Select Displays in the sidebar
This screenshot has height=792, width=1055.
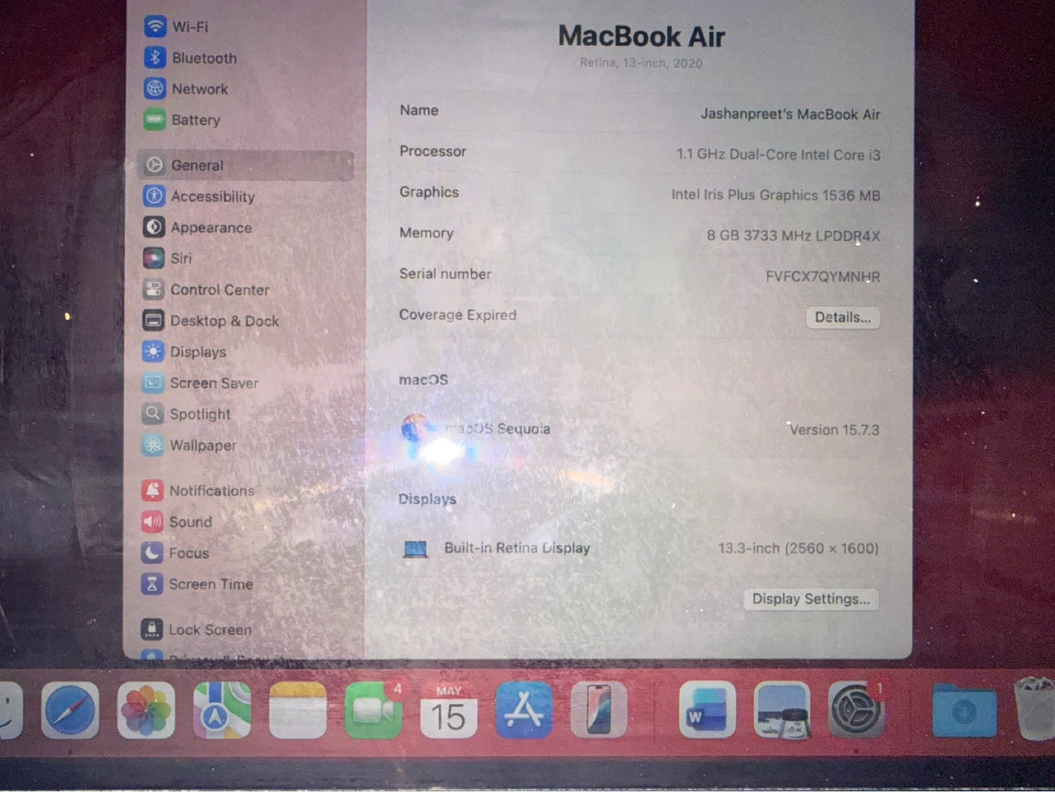pos(184,352)
